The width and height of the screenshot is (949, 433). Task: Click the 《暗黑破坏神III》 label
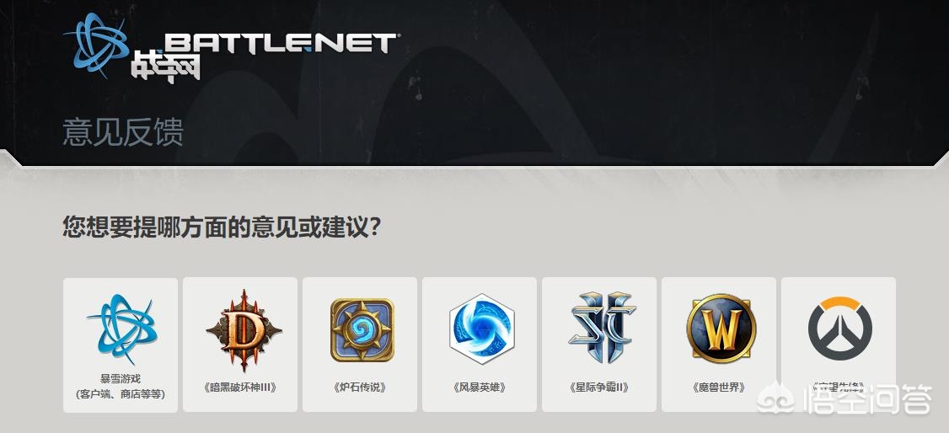[x=240, y=387]
